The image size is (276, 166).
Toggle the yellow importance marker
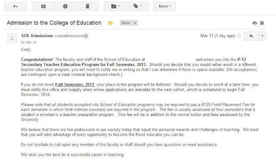pyautogui.click(x=110, y=23)
